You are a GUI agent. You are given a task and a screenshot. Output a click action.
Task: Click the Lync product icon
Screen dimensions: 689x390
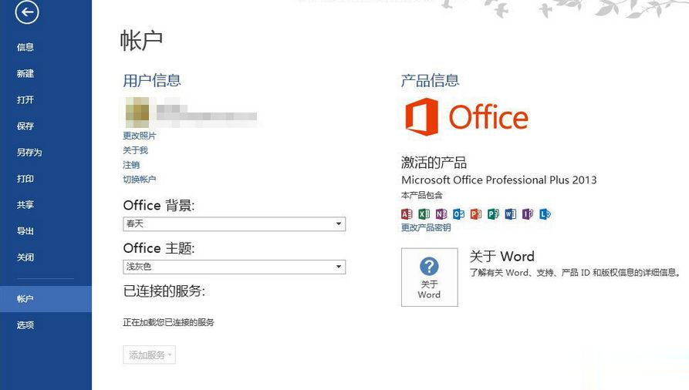pyautogui.click(x=545, y=214)
